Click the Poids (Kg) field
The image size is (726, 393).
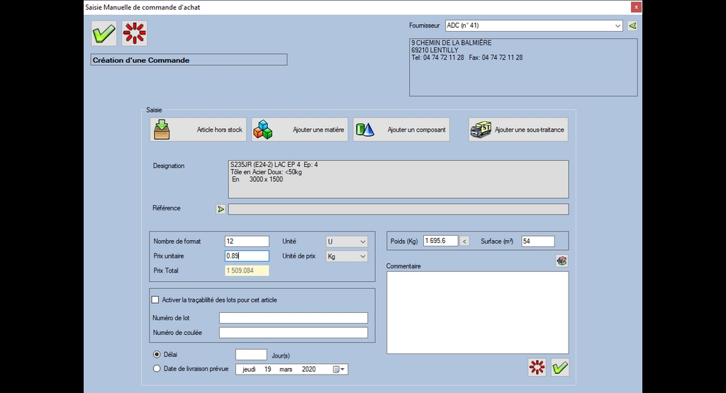(440, 241)
